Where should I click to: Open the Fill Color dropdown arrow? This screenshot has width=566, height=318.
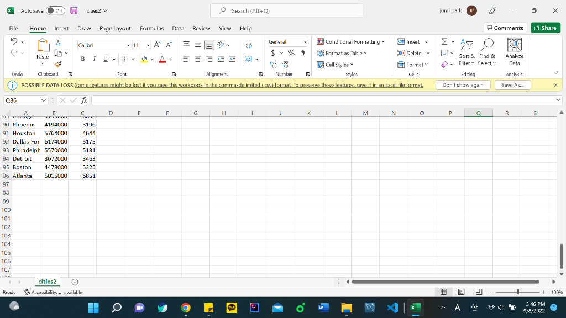153,59
